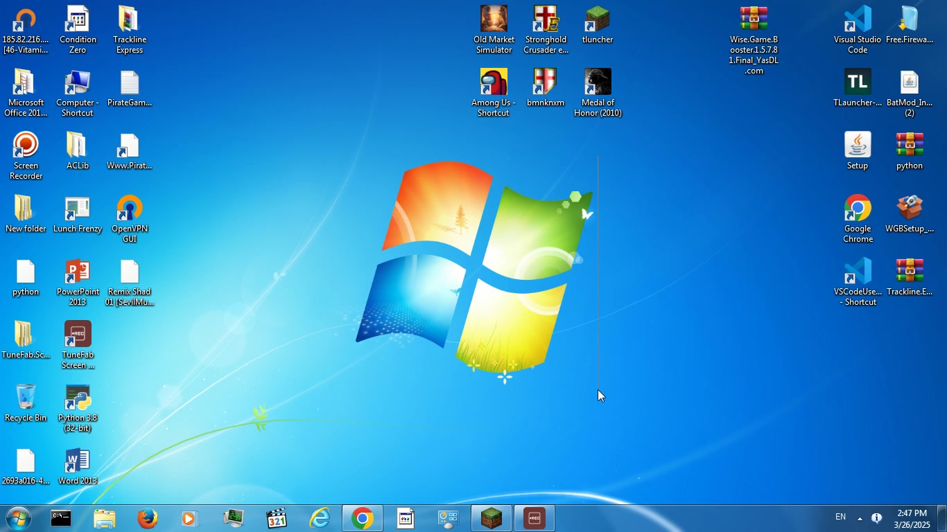Select the python RAR archive icon
Screen dimensions: 947x532
(910, 152)
